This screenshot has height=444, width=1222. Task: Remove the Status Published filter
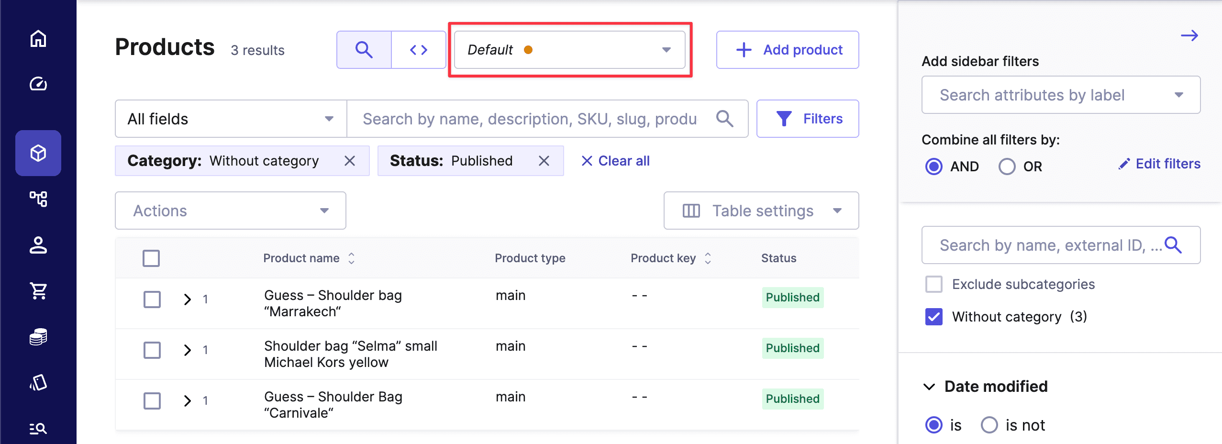click(544, 161)
